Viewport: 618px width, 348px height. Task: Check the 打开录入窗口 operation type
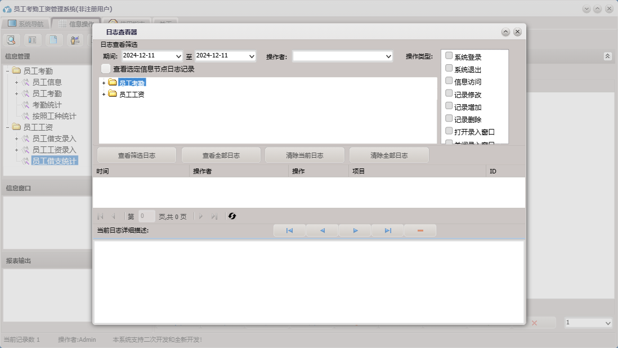pos(449,131)
